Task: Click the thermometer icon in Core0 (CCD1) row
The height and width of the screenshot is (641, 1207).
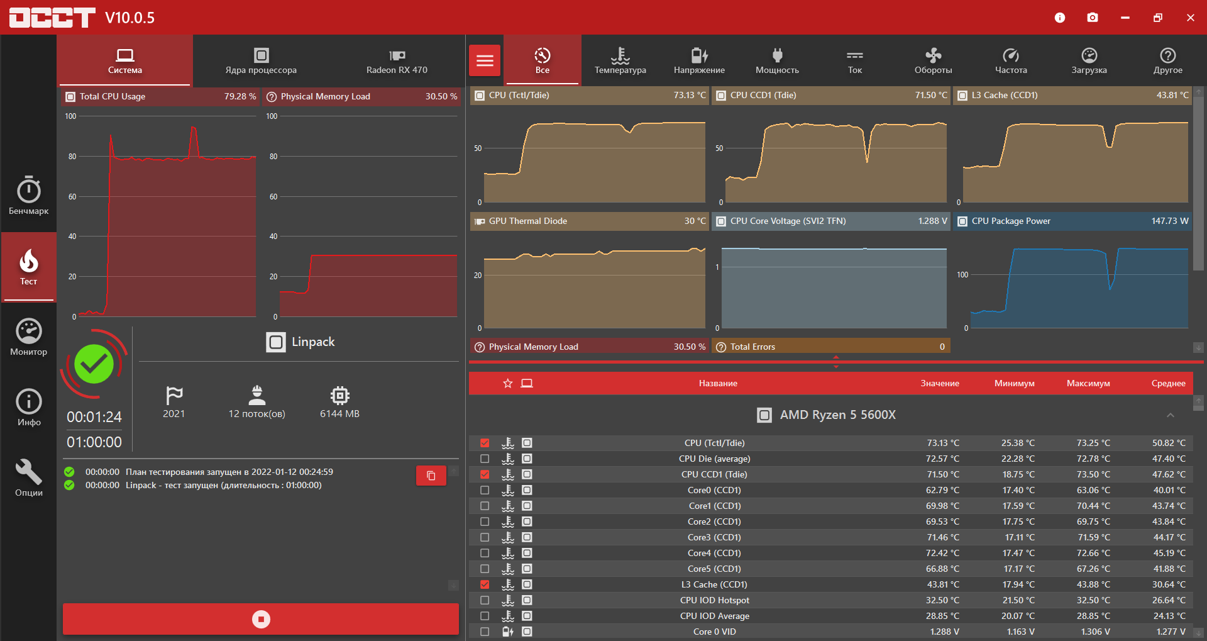Action: [508, 490]
